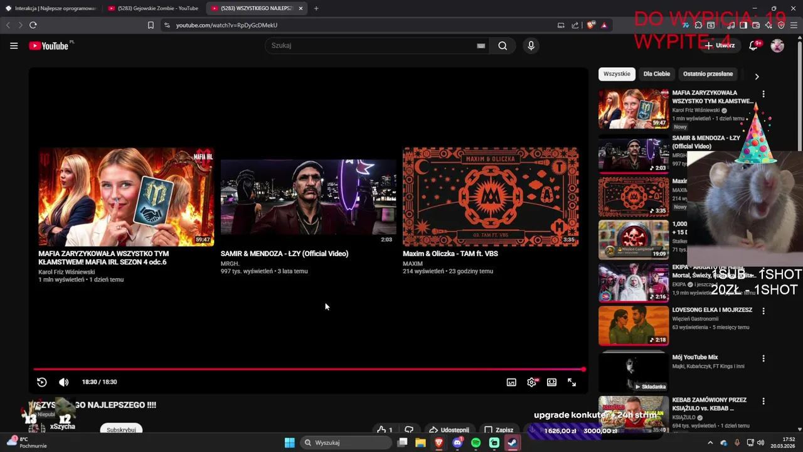Viewport: 803px width, 452px height.
Task: Open options for LOVESONG ELKA I MOJRZESZ
Action: pos(763,311)
